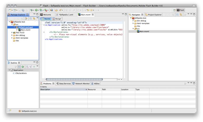
Task: Click the Open Type folder toolbar icon
Action: 56,10
